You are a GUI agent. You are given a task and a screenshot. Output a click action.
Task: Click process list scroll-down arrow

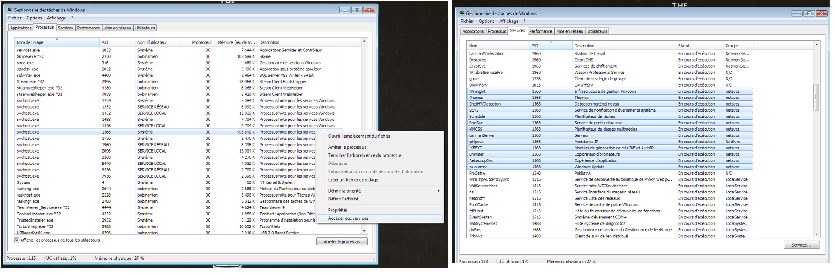pos(364,231)
